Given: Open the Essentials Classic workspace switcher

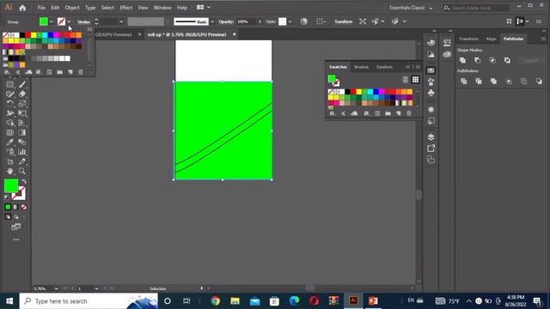Looking at the screenshot, I should (x=411, y=8).
